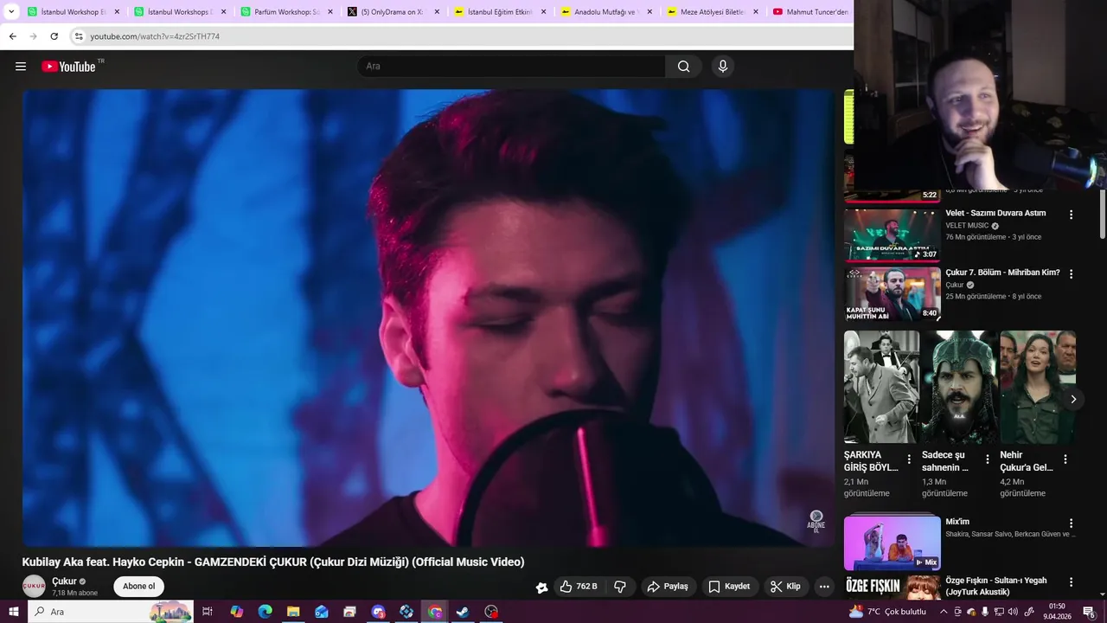1107x623 pixels.
Task: Focus the YouTube 'Ara' search box
Action: point(511,67)
